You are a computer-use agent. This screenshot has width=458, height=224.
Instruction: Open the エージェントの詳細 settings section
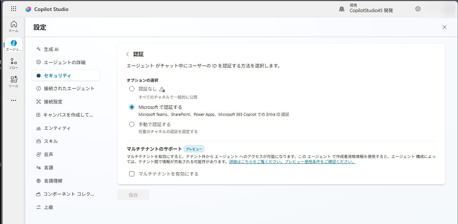66,62
